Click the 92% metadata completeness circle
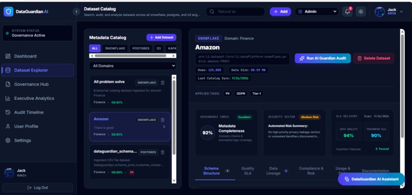412x195 pixels. 208,133
